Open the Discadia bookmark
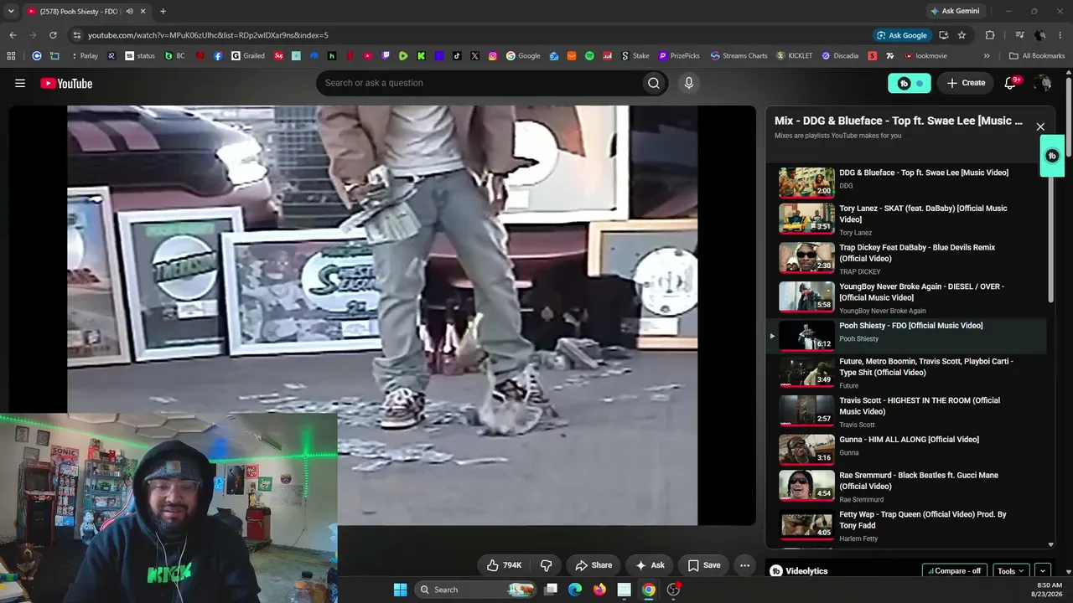Screen dimensions: 1073x603 (x=840, y=56)
